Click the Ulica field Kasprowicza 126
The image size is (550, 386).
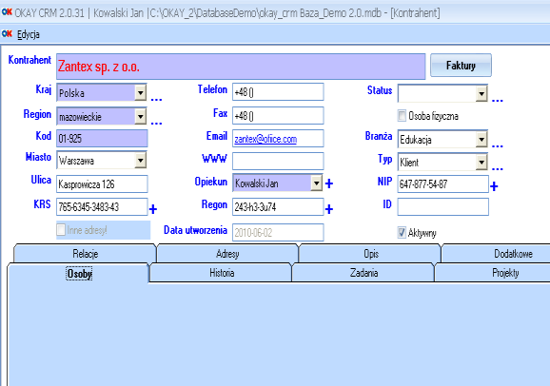pos(102,183)
